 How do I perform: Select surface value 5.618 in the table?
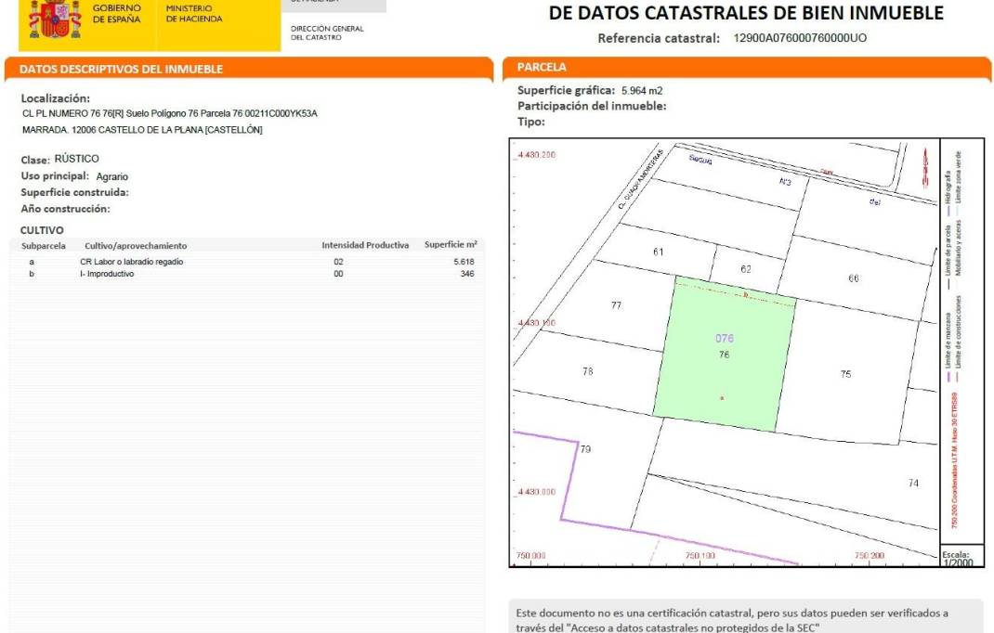(x=464, y=262)
